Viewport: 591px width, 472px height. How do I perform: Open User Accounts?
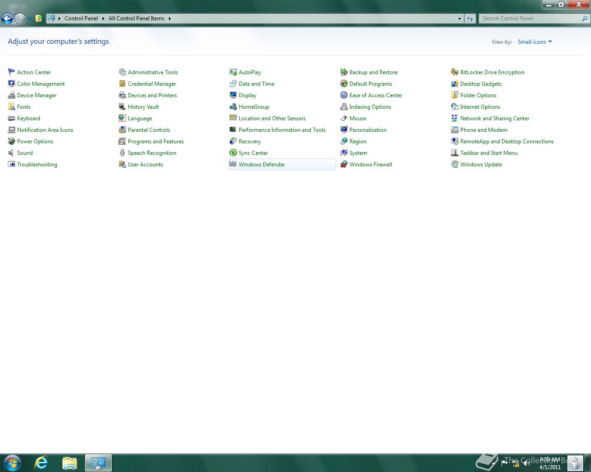[145, 165]
